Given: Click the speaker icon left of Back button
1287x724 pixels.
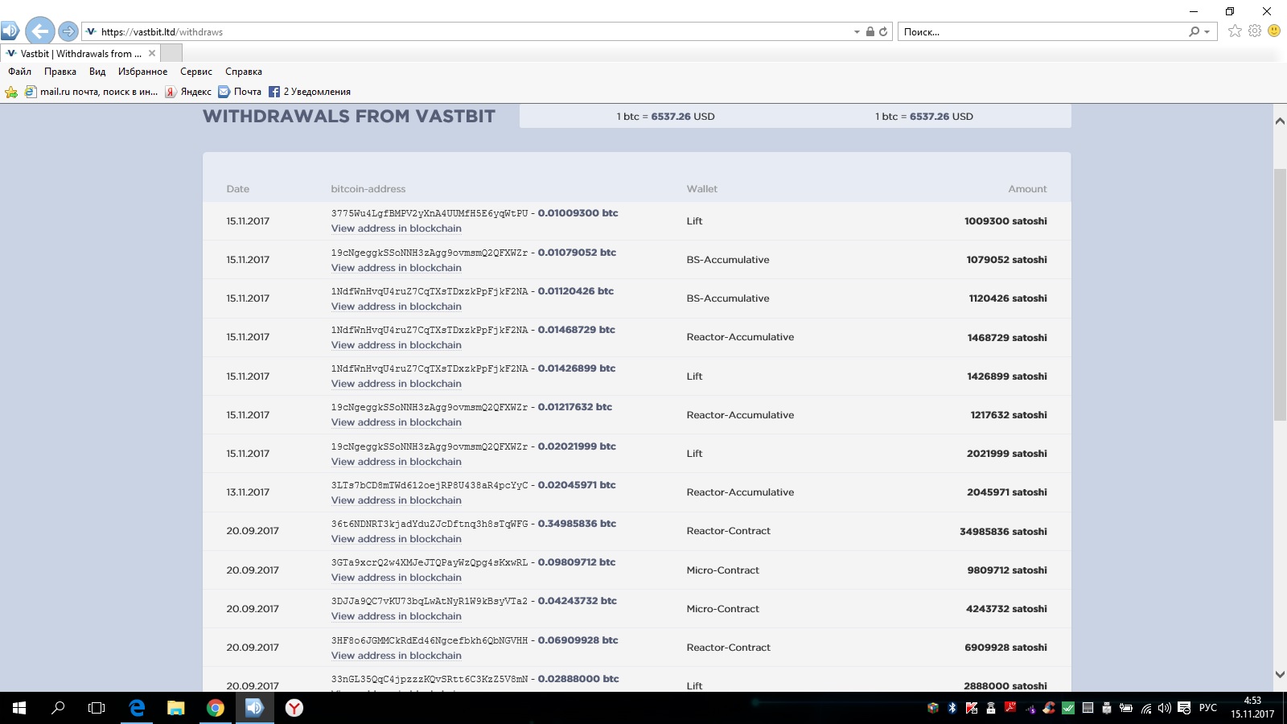Looking at the screenshot, I should [x=10, y=31].
